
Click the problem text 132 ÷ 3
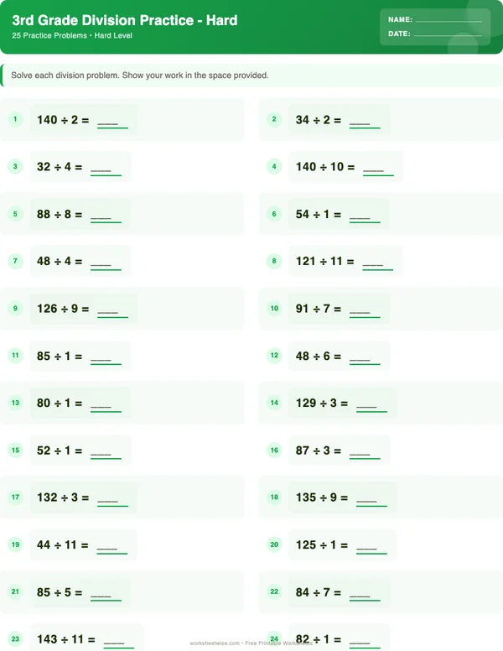tap(63, 497)
